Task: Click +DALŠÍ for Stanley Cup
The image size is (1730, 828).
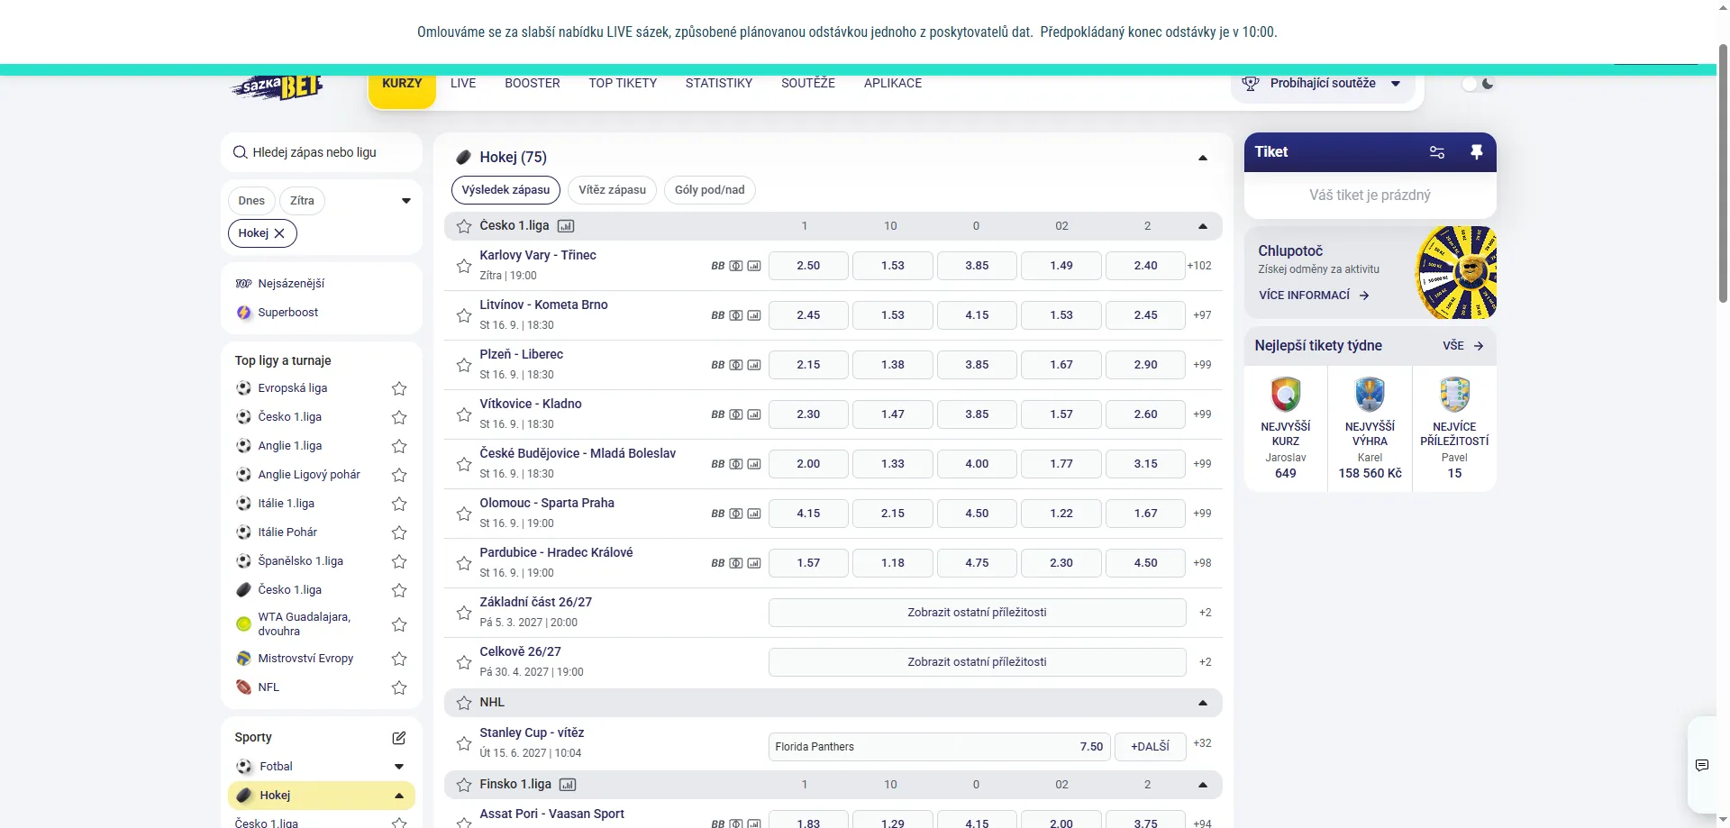Action: click(x=1150, y=747)
